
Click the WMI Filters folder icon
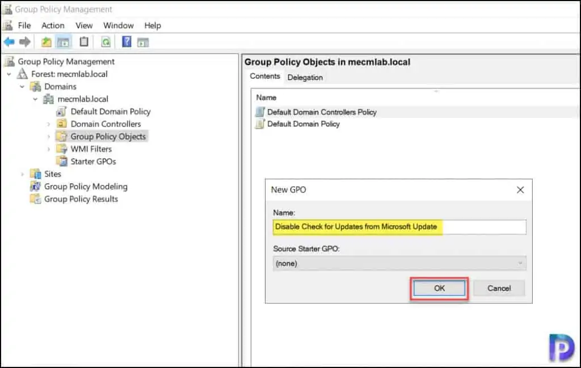61,149
